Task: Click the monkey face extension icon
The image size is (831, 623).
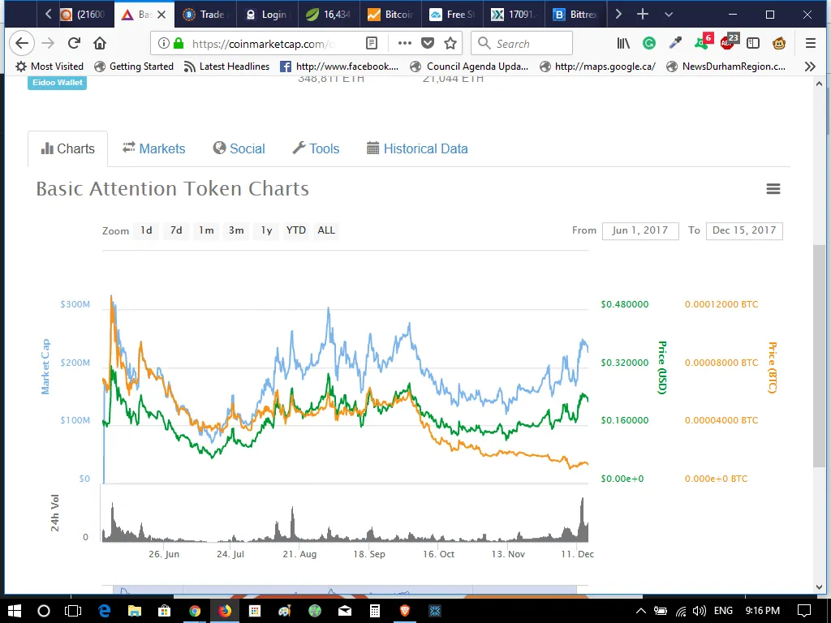Action: (x=778, y=43)
